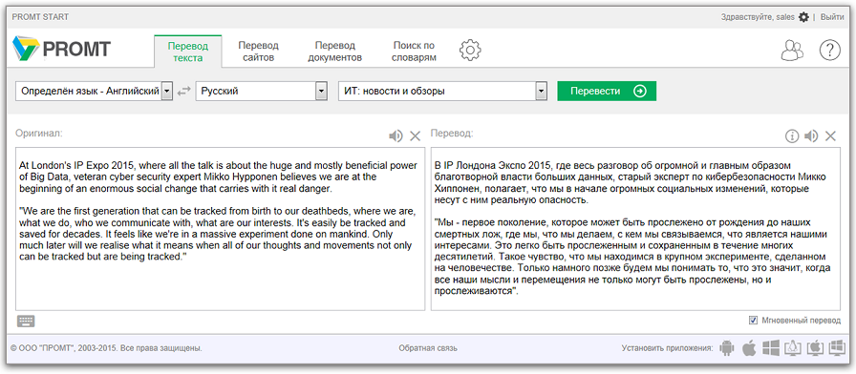The height and width of the screenshot is (374, 856).
Task: Swap source and target languages icon
Action: pyautogui.click(x=184, y=91)
